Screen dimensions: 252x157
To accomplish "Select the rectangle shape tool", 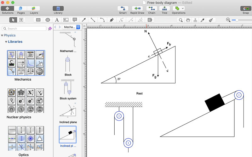I will click(38, 20).
